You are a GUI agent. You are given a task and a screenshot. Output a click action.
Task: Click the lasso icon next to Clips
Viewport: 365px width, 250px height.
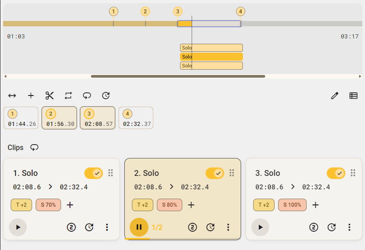[34, 147]
